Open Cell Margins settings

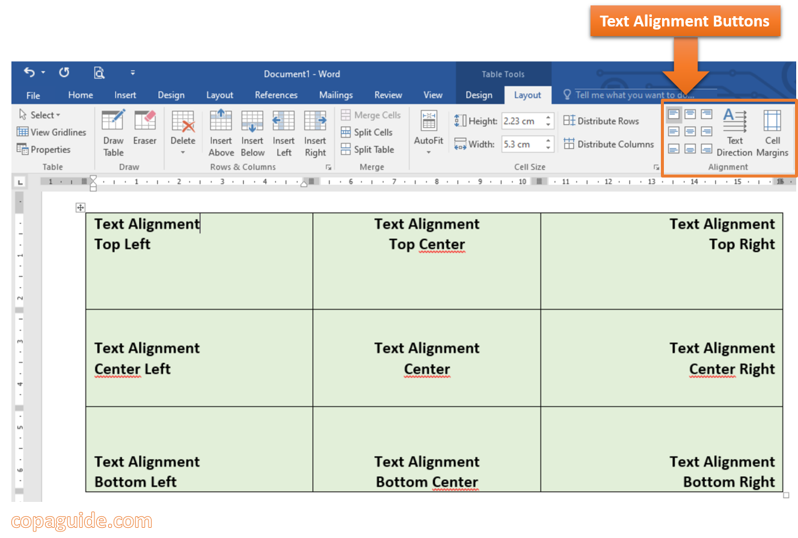click(773, 131)
